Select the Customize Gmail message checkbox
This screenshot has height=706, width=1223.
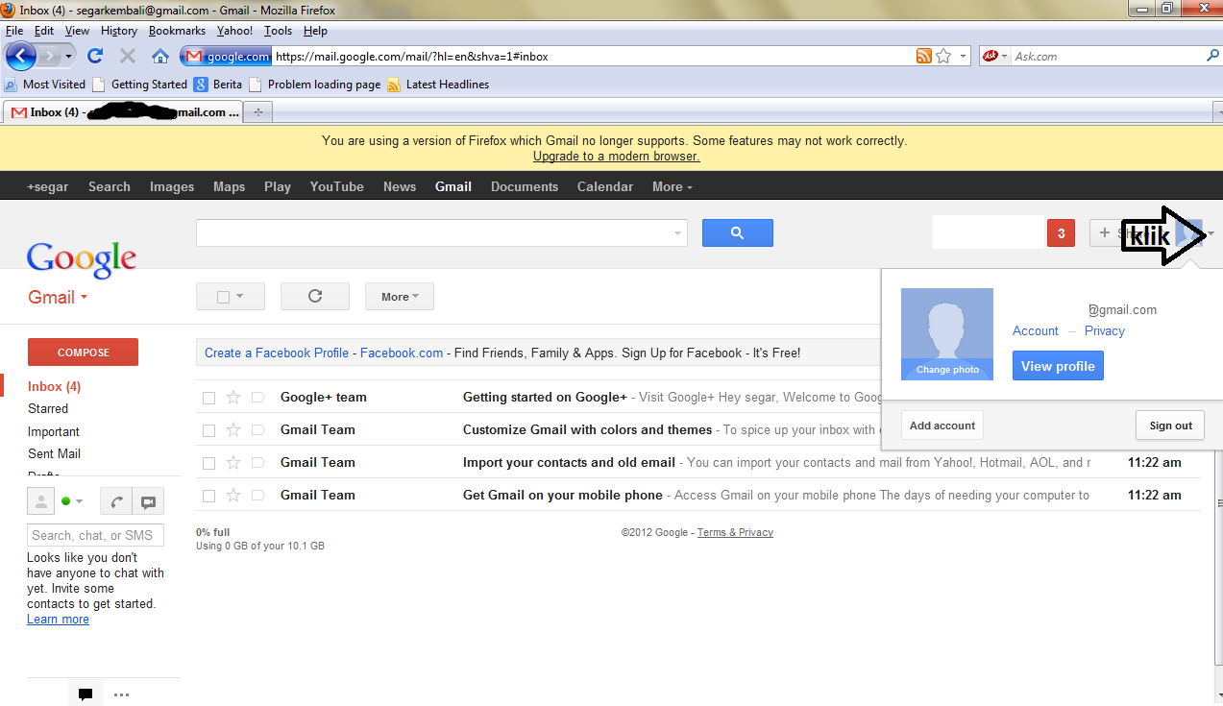[208, 430]
